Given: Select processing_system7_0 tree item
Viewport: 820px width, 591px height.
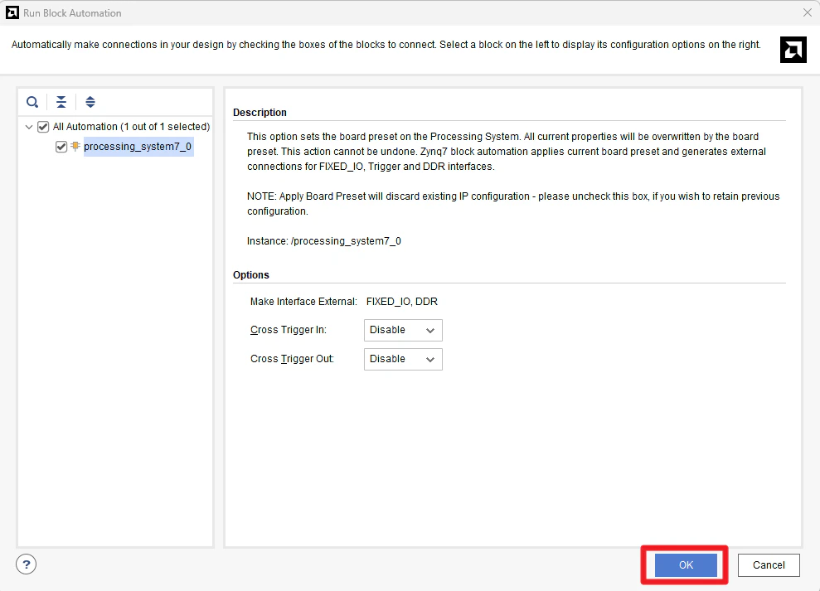Looking at the screenshot, I should [138, 147].
